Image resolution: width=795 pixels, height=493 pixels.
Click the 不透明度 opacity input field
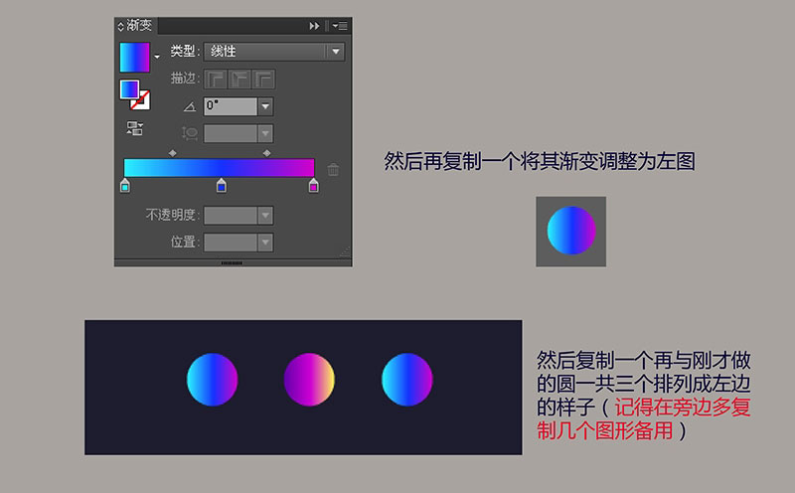click(x=231, y=215)
